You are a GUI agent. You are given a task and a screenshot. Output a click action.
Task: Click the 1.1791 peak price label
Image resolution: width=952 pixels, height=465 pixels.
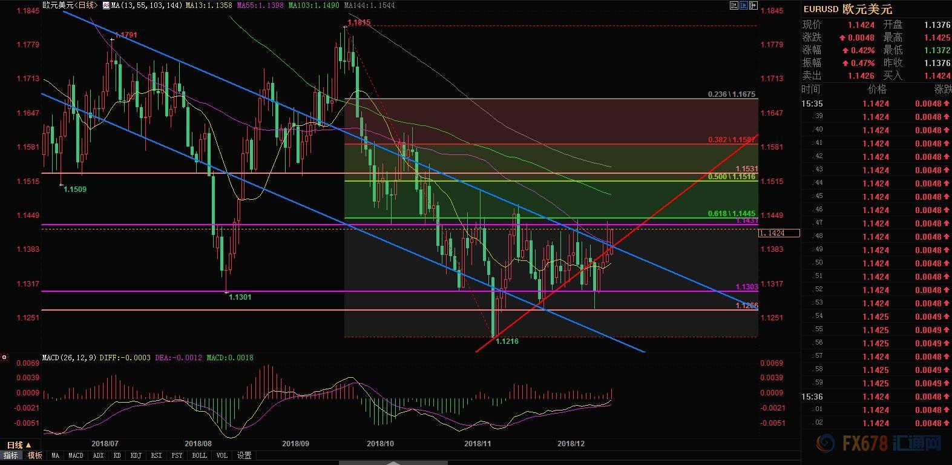coord(126,35)
